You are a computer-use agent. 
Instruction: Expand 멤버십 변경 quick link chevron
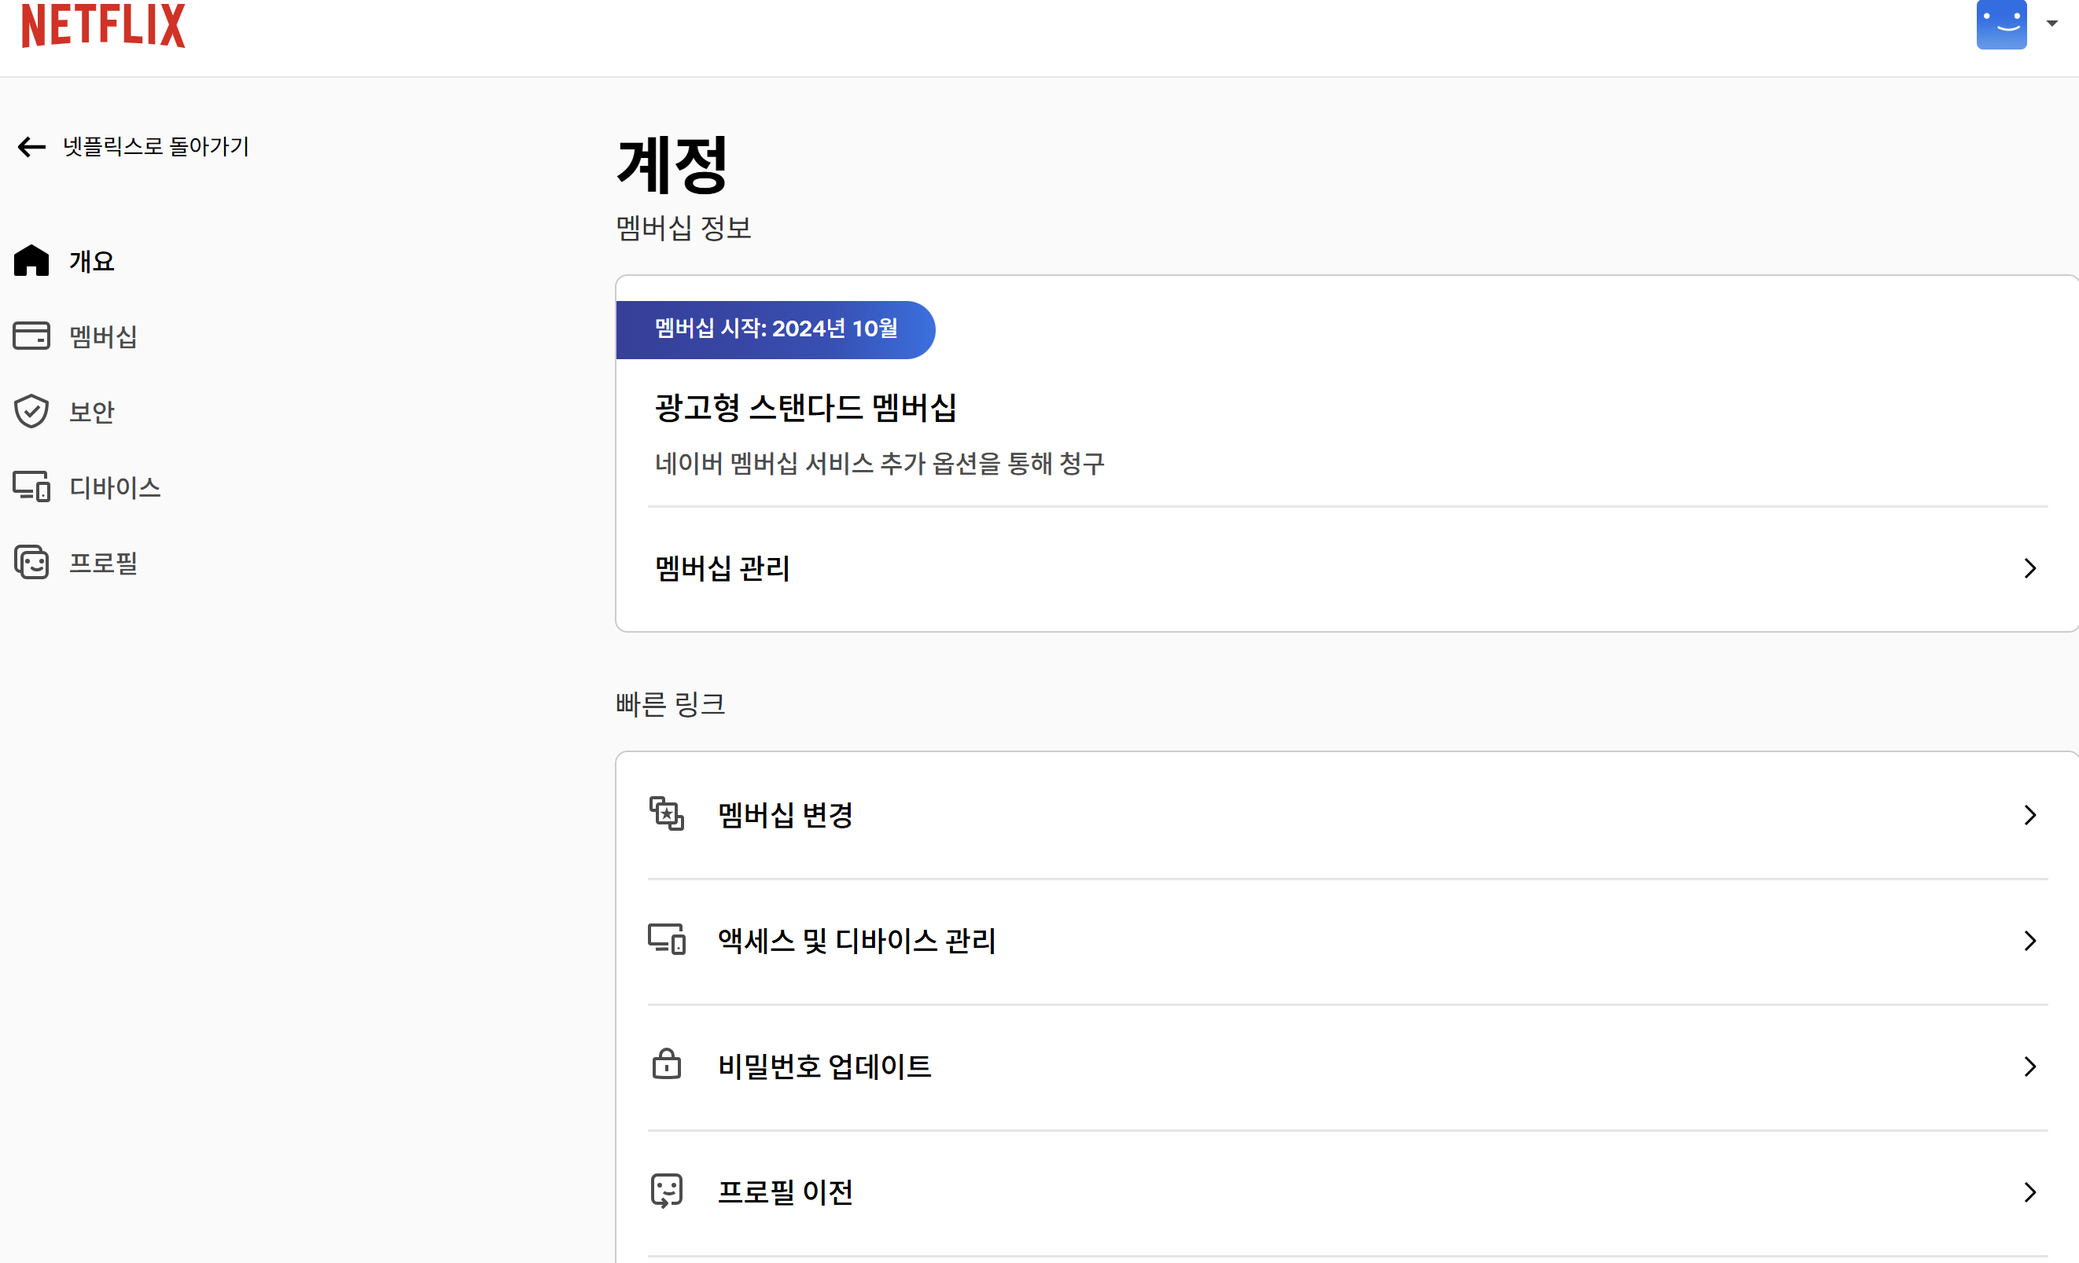(2030, 814)
